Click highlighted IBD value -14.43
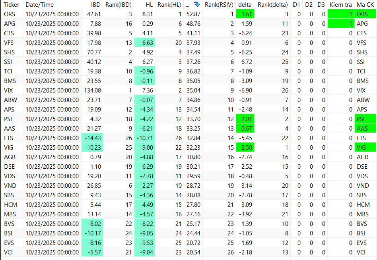The image size is (377, 260). [92, 138]
